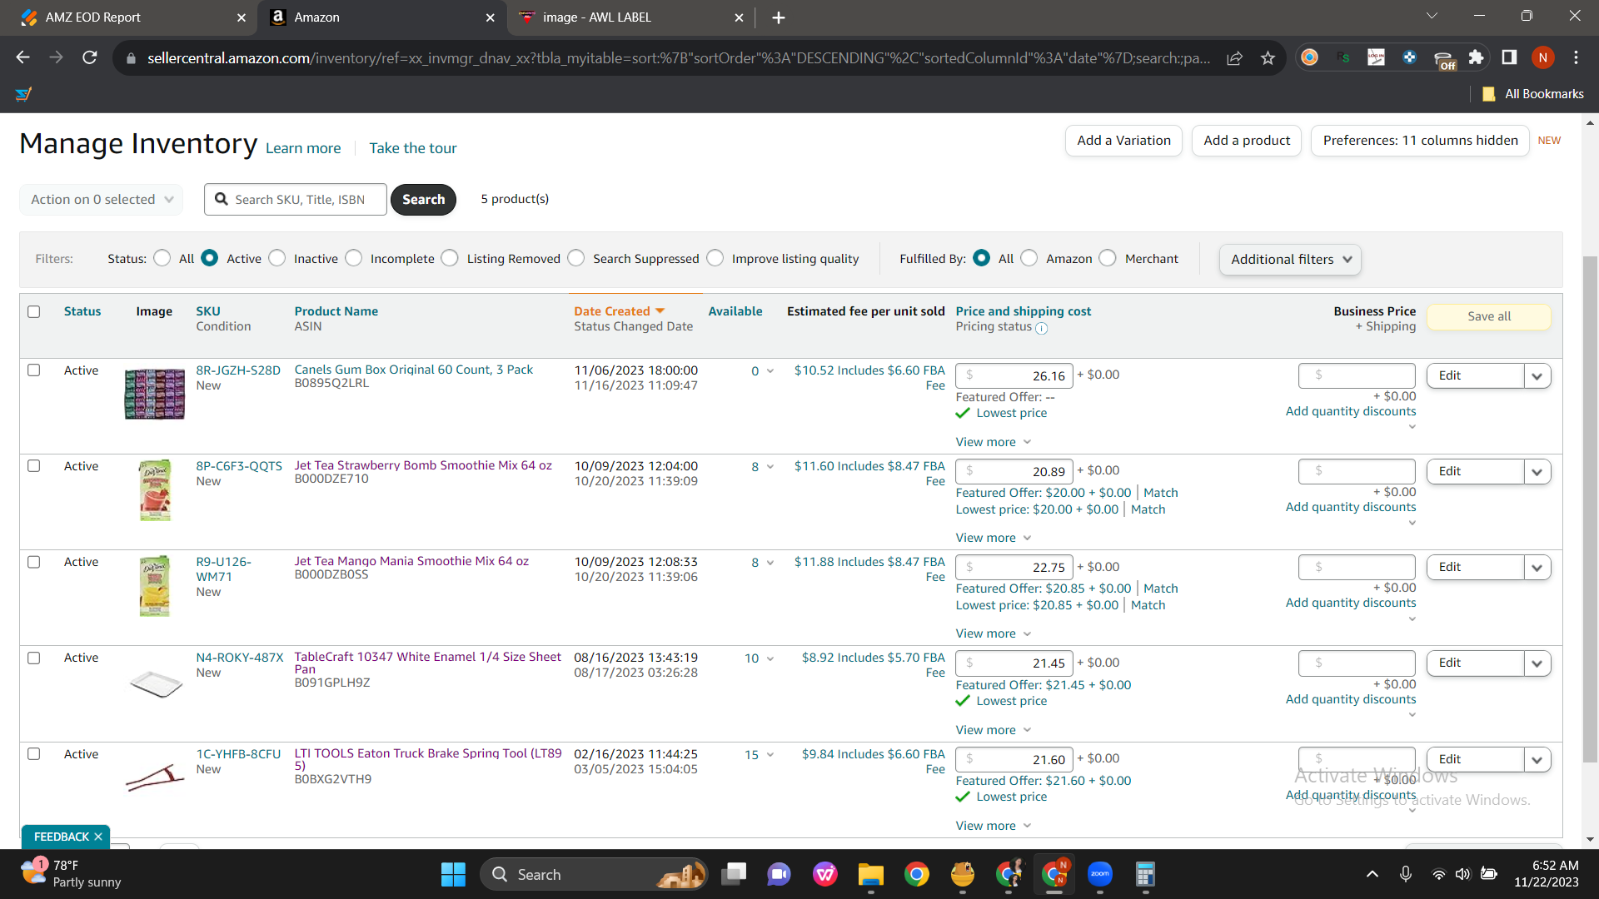The height and width of the screenshot is (899, 1599).
Task: Expand the Additional filters dropdown
Action: (x=1290, y=260)
